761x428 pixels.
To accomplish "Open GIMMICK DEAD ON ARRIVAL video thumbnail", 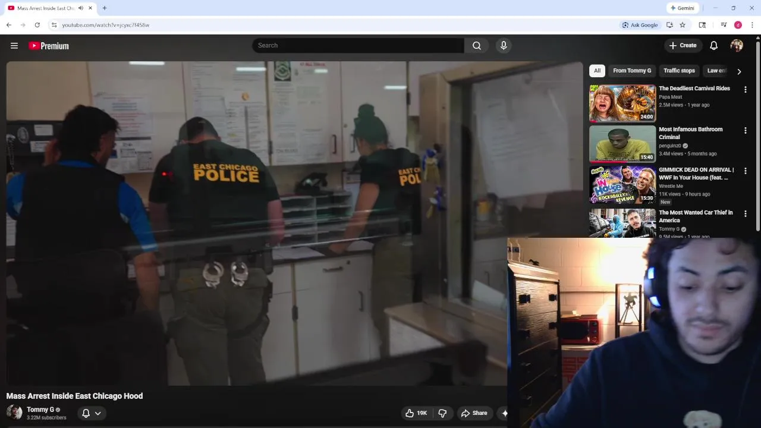I will pyautogui.click(x=622, y=185).
